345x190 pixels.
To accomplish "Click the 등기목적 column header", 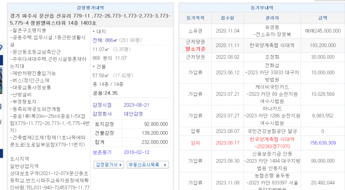I will [192, 18].
